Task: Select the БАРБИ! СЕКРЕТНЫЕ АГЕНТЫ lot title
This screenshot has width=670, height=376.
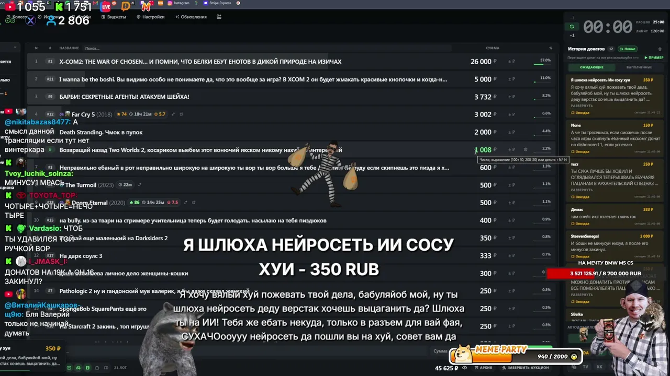Action: click(x=124, y=97)
